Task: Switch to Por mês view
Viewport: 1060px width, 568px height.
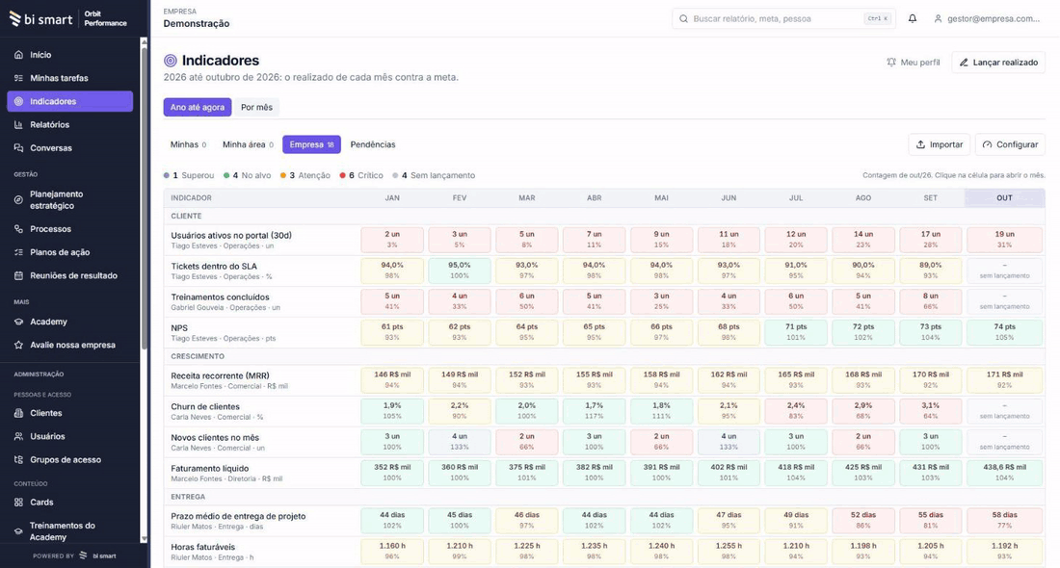Action: [x=257, y=108]
